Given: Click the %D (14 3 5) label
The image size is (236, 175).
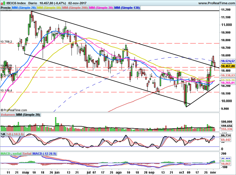Looking at the screenshot, I should pos(16,134).
